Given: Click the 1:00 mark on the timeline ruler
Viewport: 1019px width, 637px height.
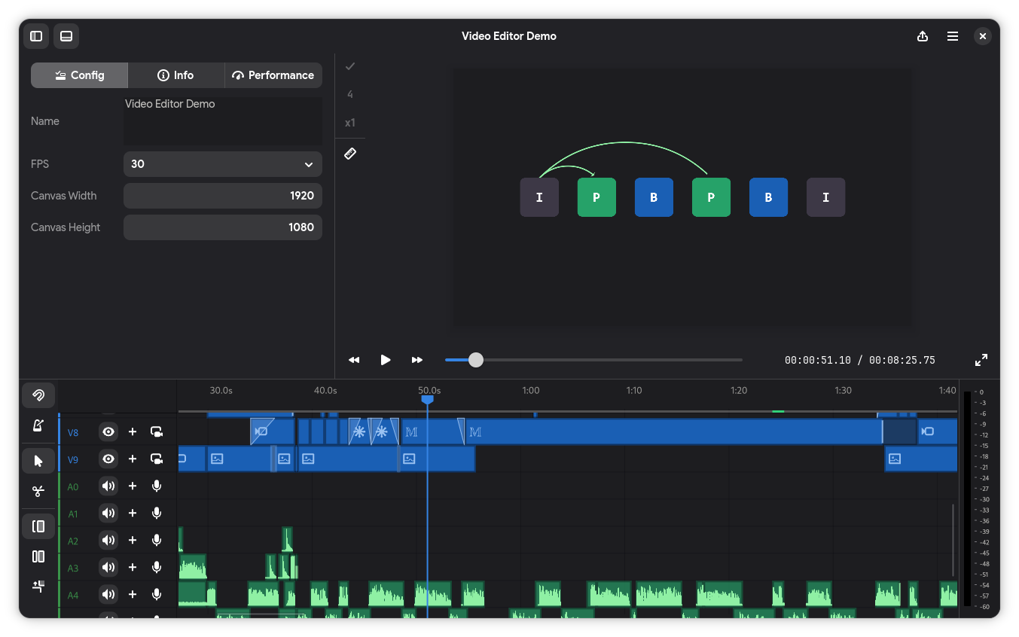Looking at the screenshot, I should 531,391.
